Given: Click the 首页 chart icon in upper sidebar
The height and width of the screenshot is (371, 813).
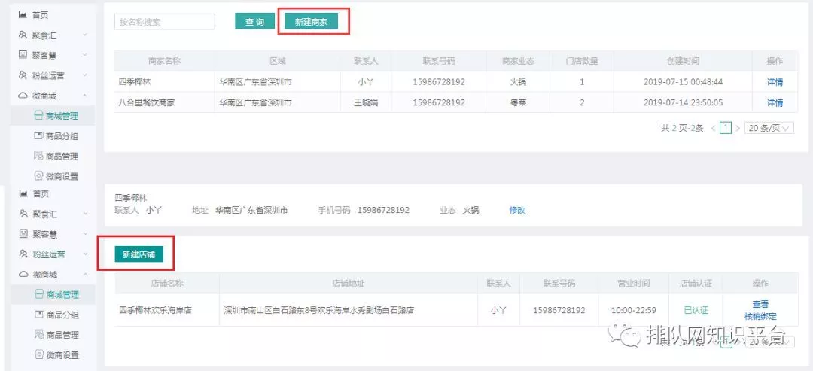Looking at the screenshot, I should coord(23,15).
